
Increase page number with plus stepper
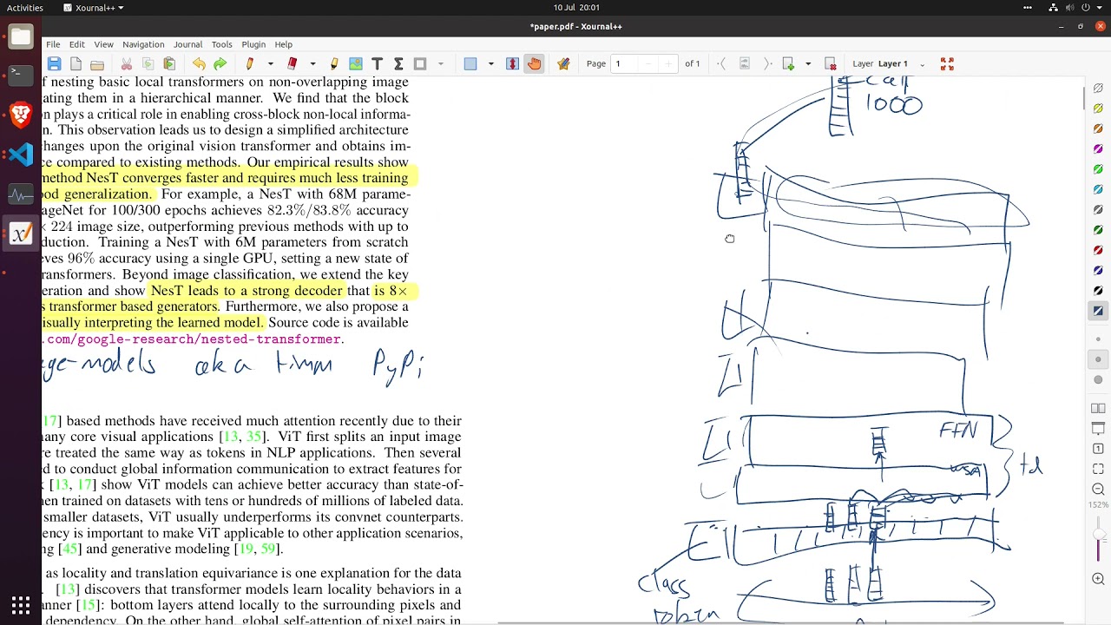tap(668, 63)
